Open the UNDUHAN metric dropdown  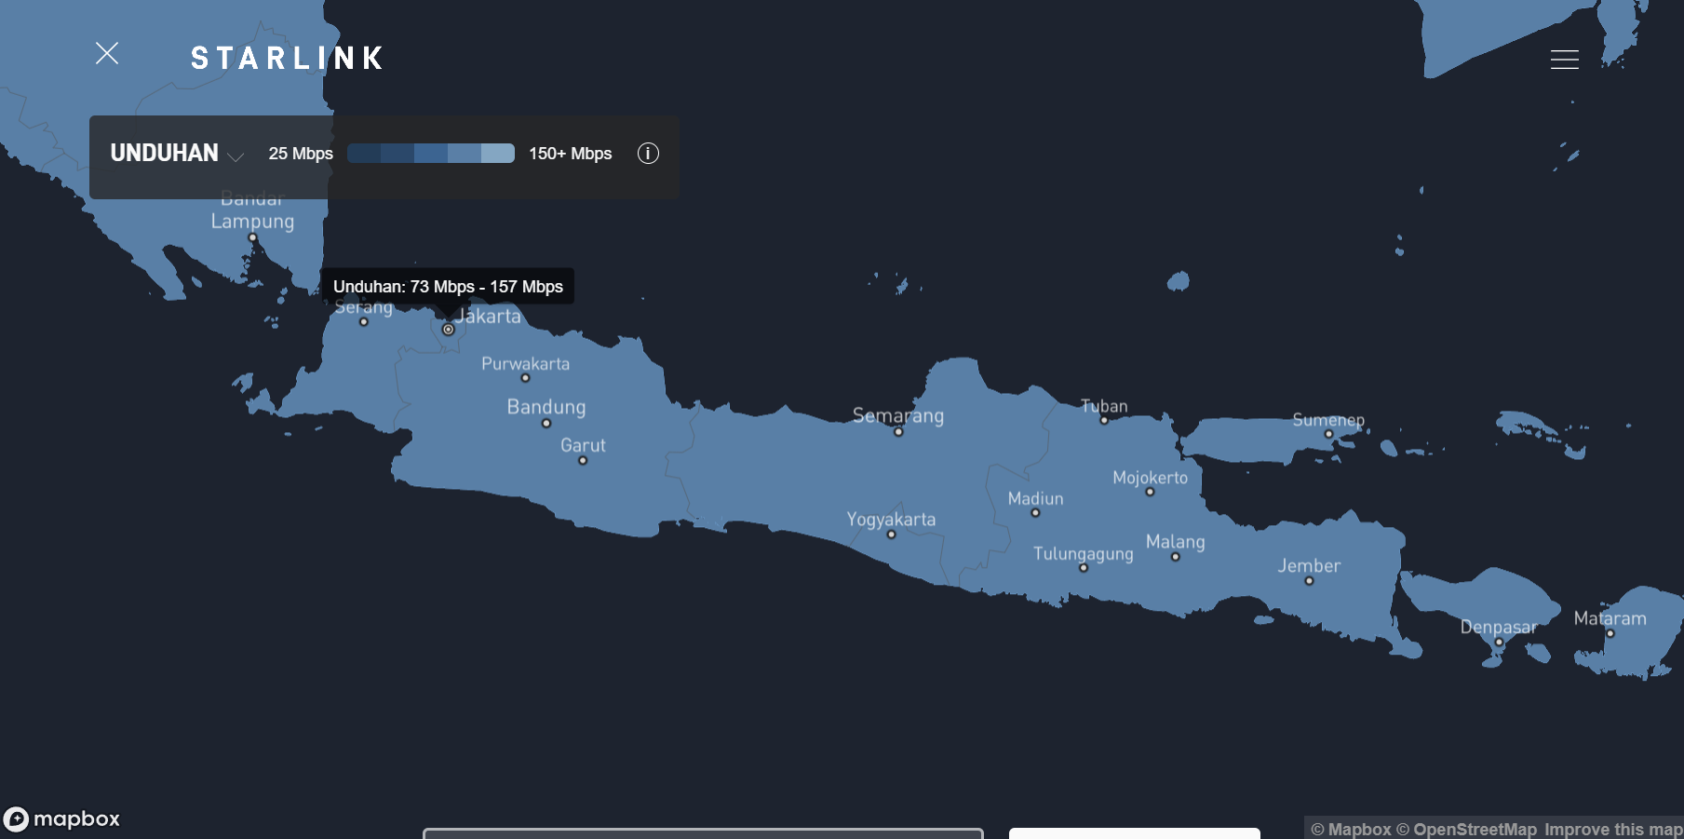164,153
